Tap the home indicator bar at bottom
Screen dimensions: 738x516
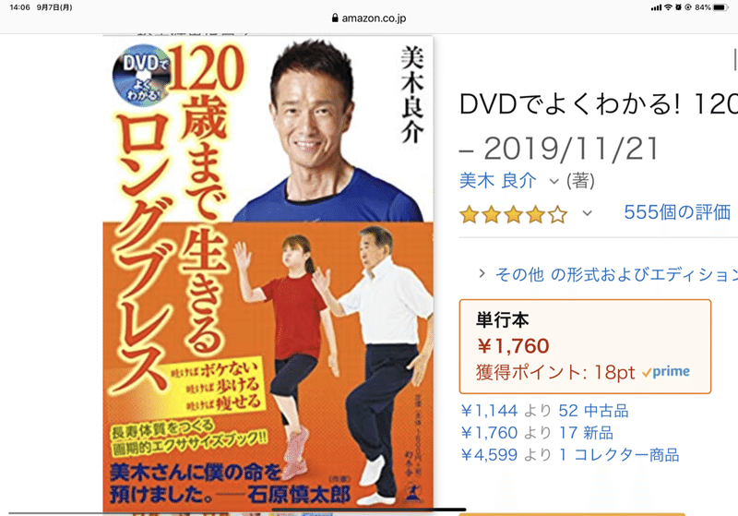coord(369,510)
